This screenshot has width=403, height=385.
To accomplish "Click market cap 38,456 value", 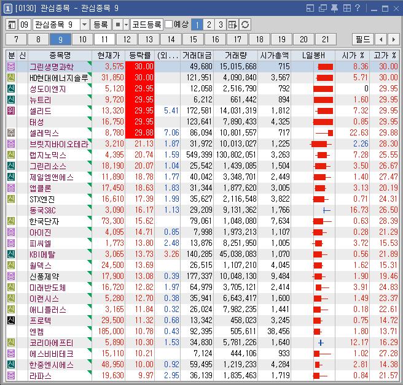I will tap(278, 331).
